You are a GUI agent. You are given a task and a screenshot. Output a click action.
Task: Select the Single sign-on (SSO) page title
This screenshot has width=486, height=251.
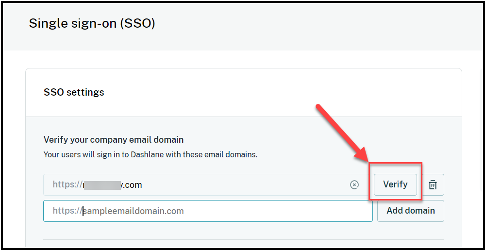pos(92,24)
